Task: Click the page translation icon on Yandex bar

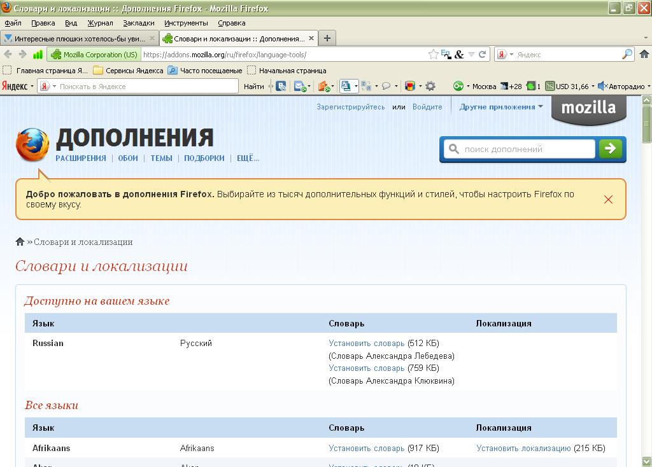Action: coord(366,87)
